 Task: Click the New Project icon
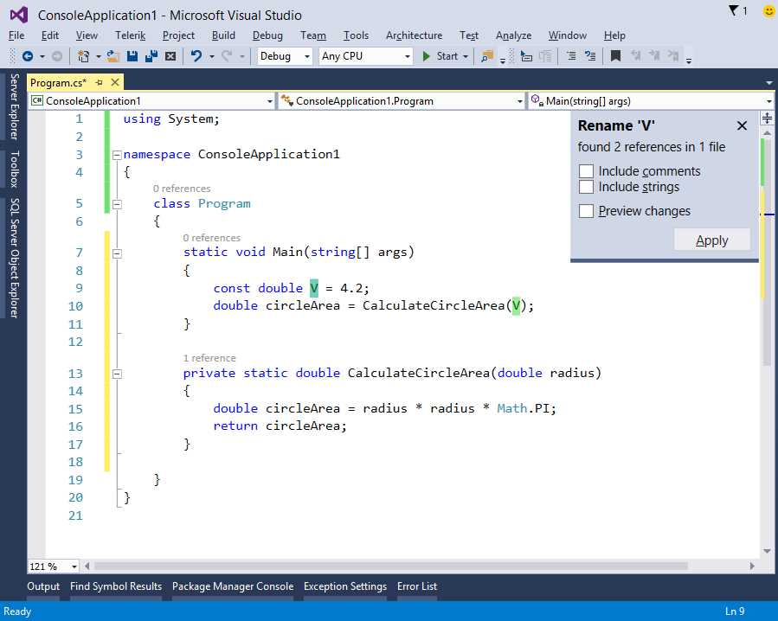pos(84,57)
